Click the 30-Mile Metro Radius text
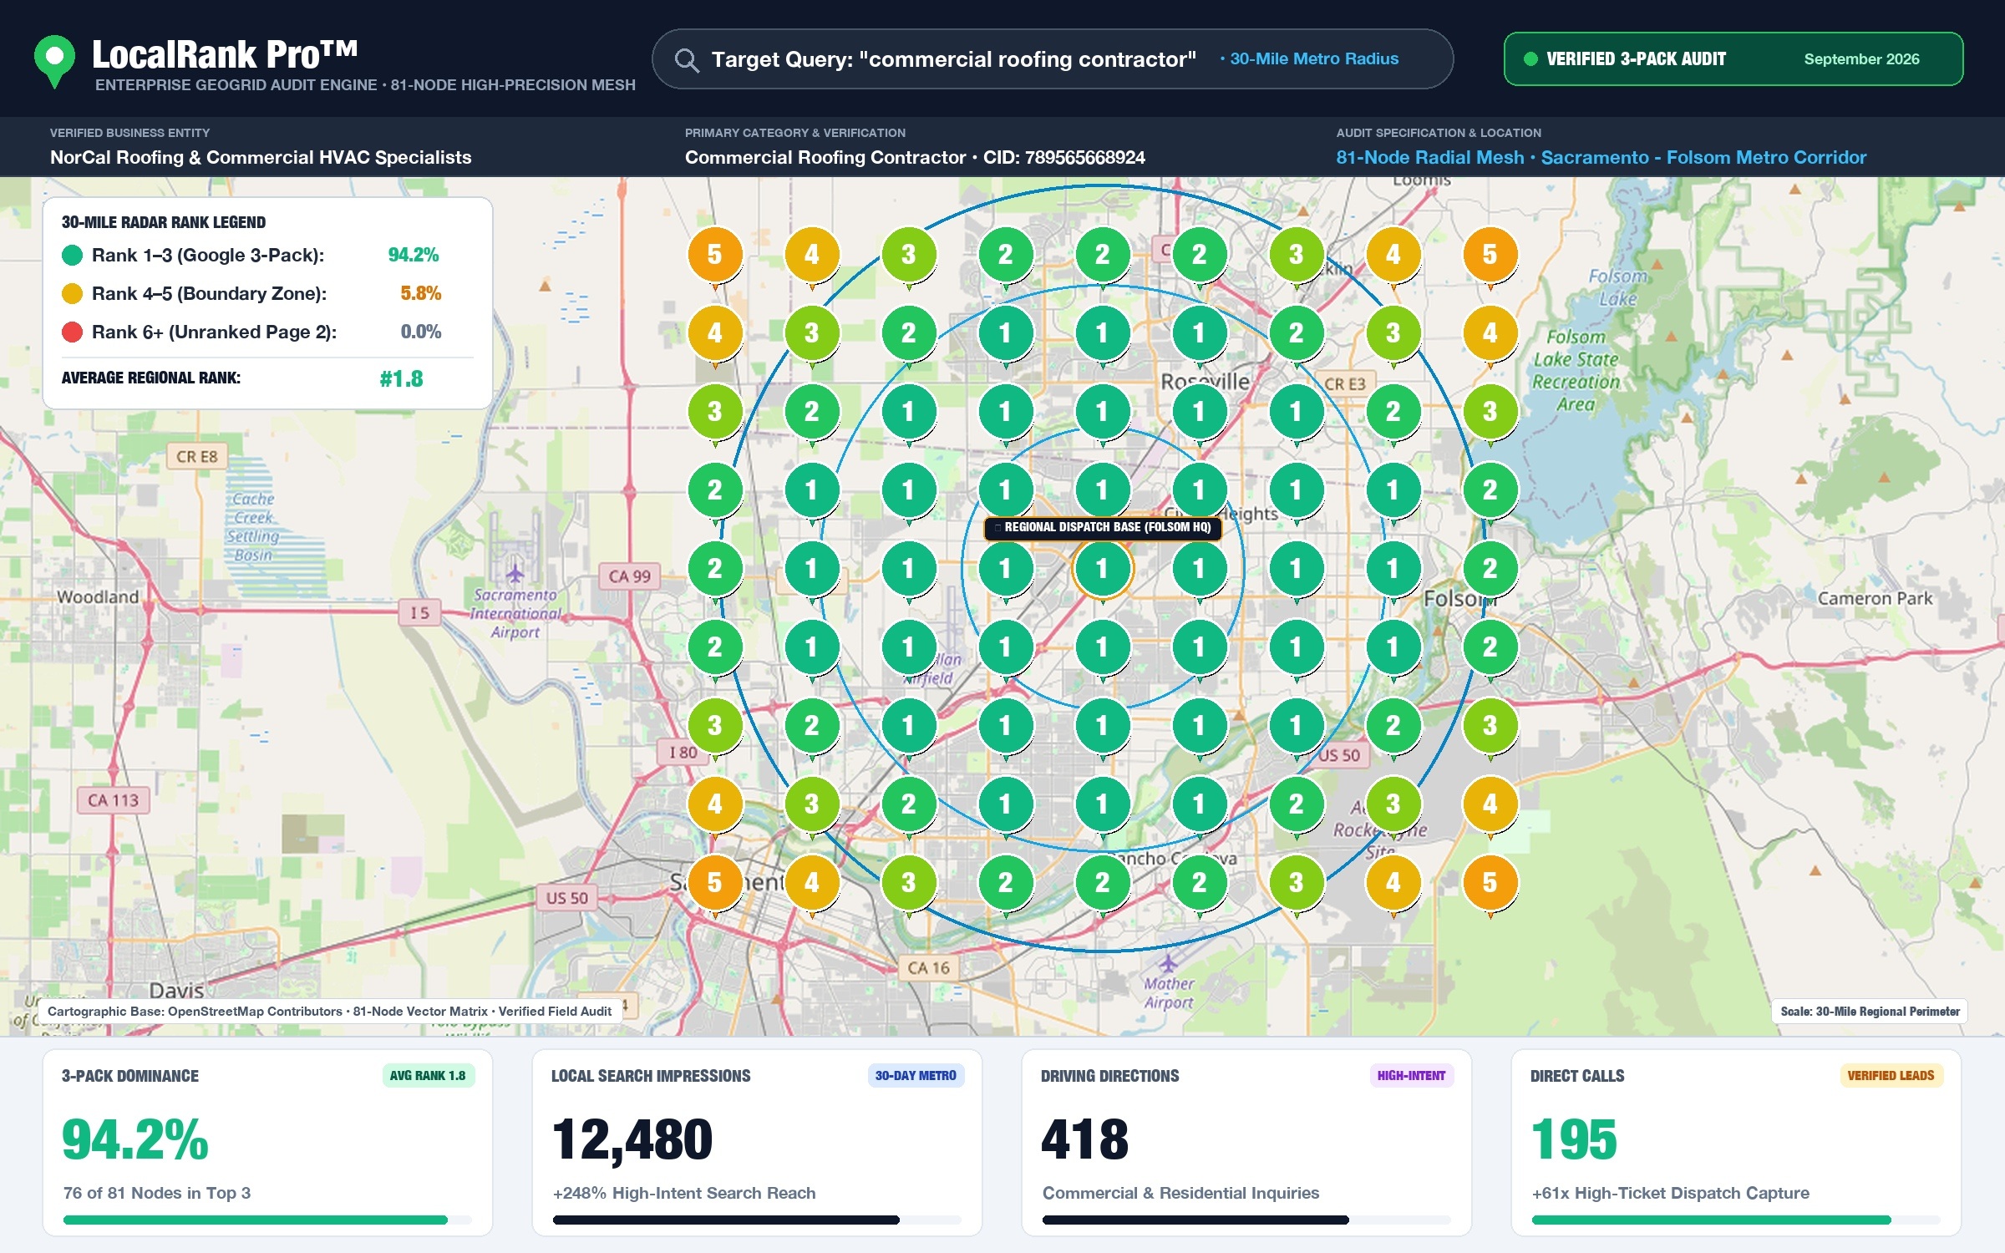 coord(1314,59)
